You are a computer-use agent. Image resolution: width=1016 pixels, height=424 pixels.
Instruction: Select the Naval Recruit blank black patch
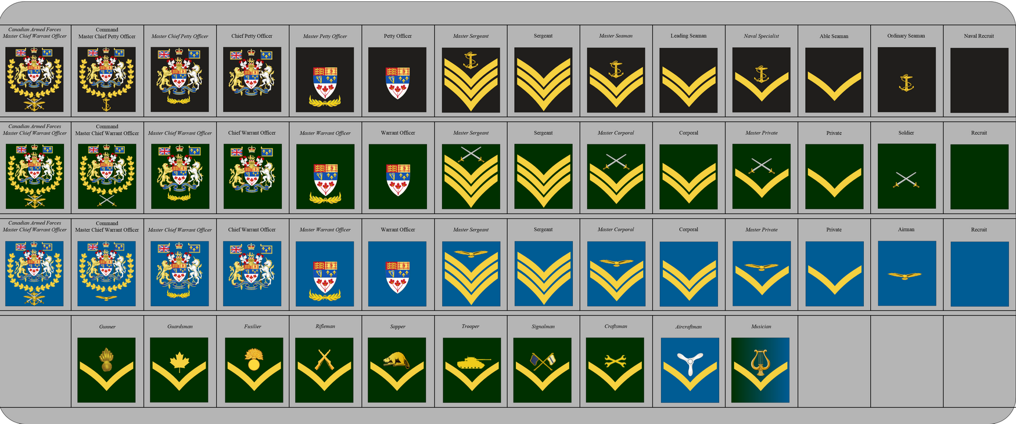(979, 80)
